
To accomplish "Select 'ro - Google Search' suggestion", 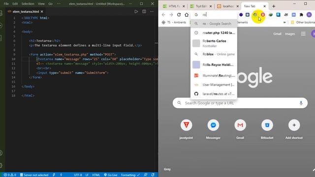I will coord(214,24).
